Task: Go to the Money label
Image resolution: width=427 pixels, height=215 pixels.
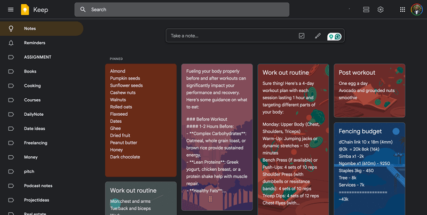Action: [30, 157]
